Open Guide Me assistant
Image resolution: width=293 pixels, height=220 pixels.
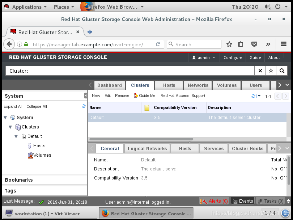[145, 96]
